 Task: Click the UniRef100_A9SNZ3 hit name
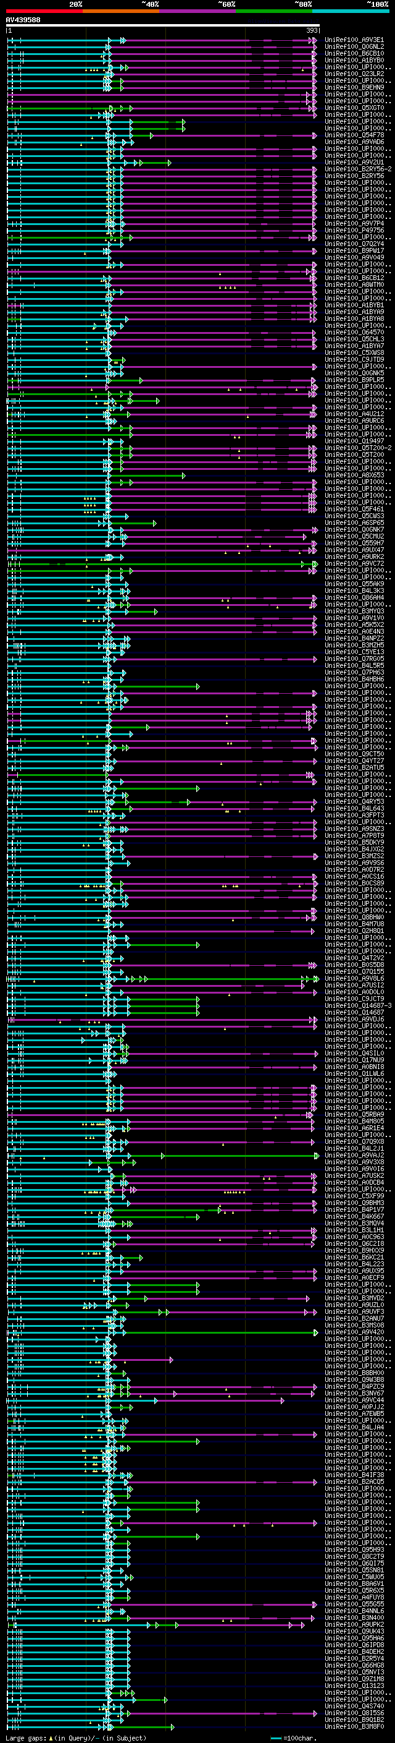coord(354,829)
